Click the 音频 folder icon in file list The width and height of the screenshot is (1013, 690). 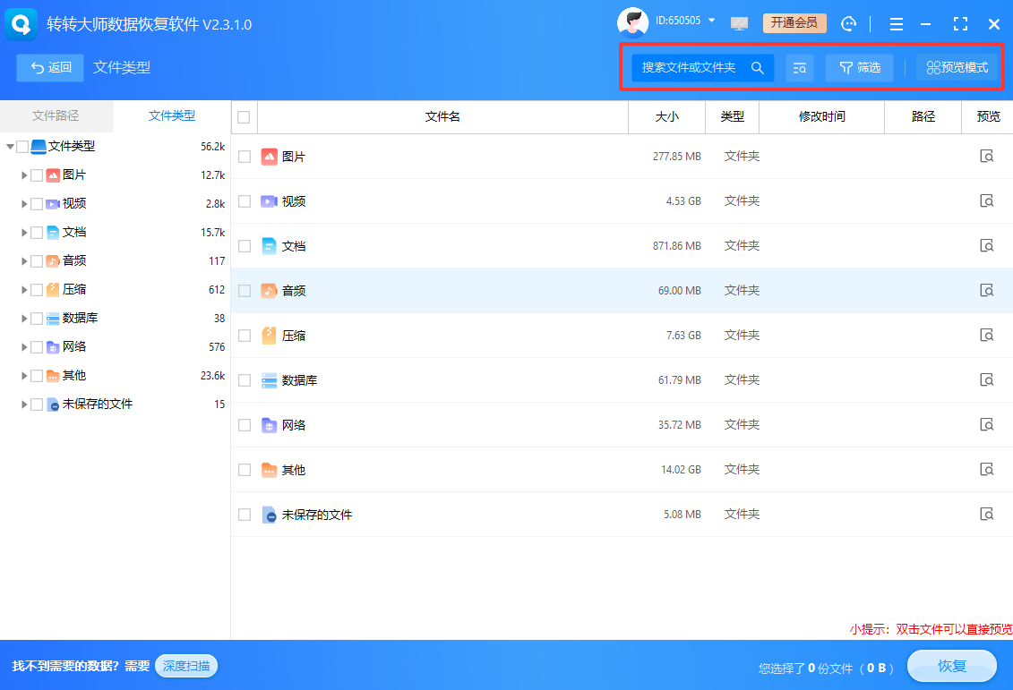point(269,291)
